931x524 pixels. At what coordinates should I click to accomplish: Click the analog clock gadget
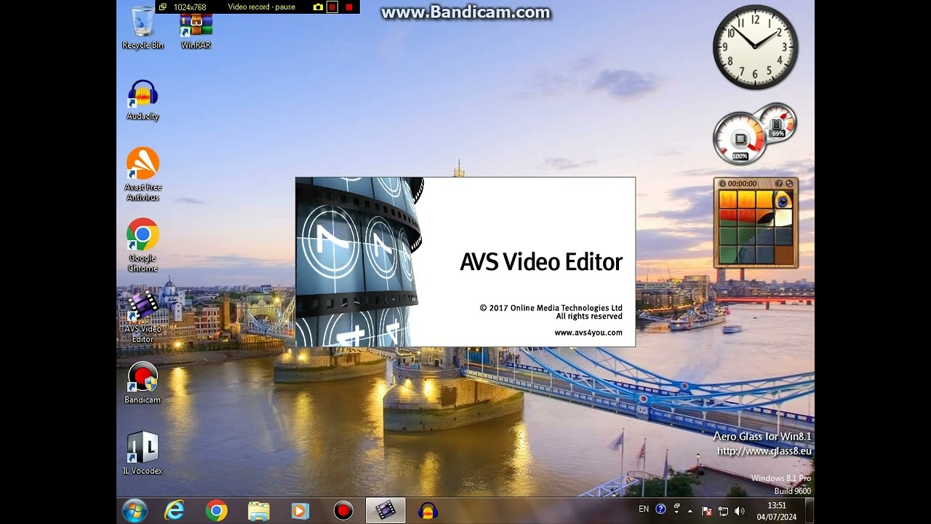[x=755, y=47]
